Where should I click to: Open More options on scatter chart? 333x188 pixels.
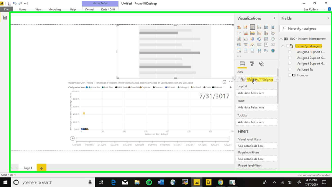tap(231, 82)
